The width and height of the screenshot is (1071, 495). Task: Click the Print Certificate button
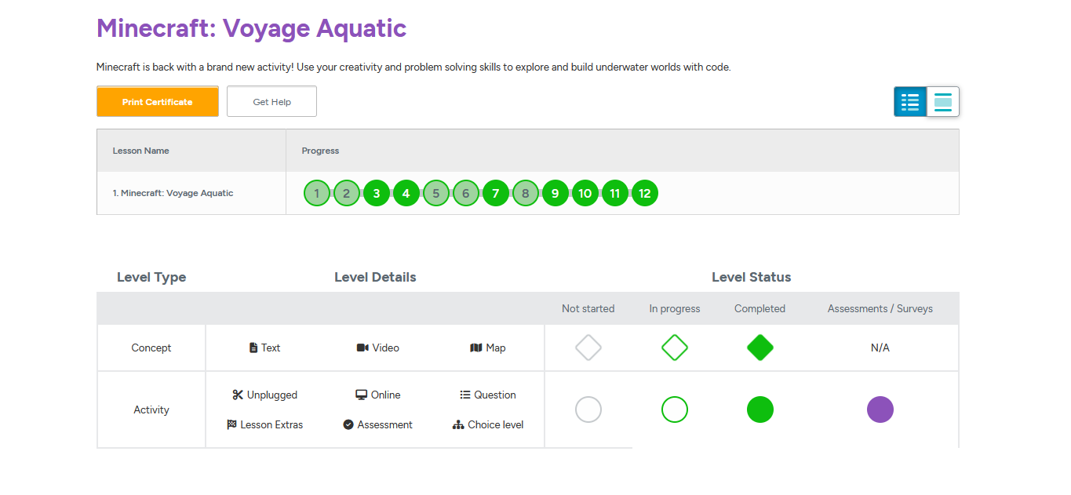pyautogui.click(x=158, y=101)
